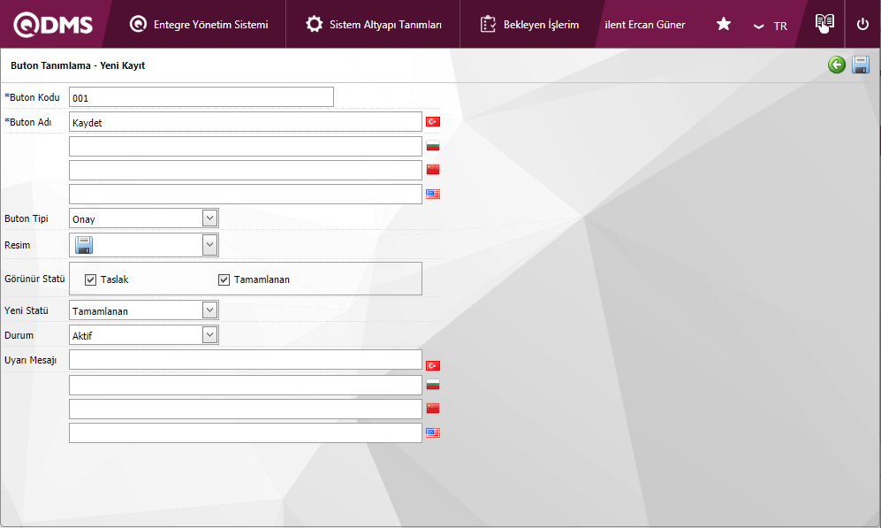Viewport: 881px width, 528px height.
Task: Click the Buton Adı Chinese input field
Action: [246, 170]
